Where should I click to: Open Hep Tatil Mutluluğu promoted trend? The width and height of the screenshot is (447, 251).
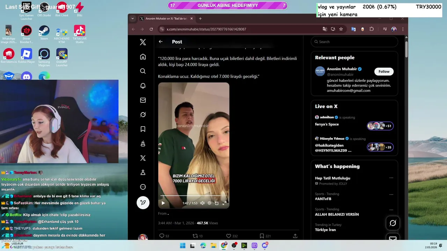(332, 178)
